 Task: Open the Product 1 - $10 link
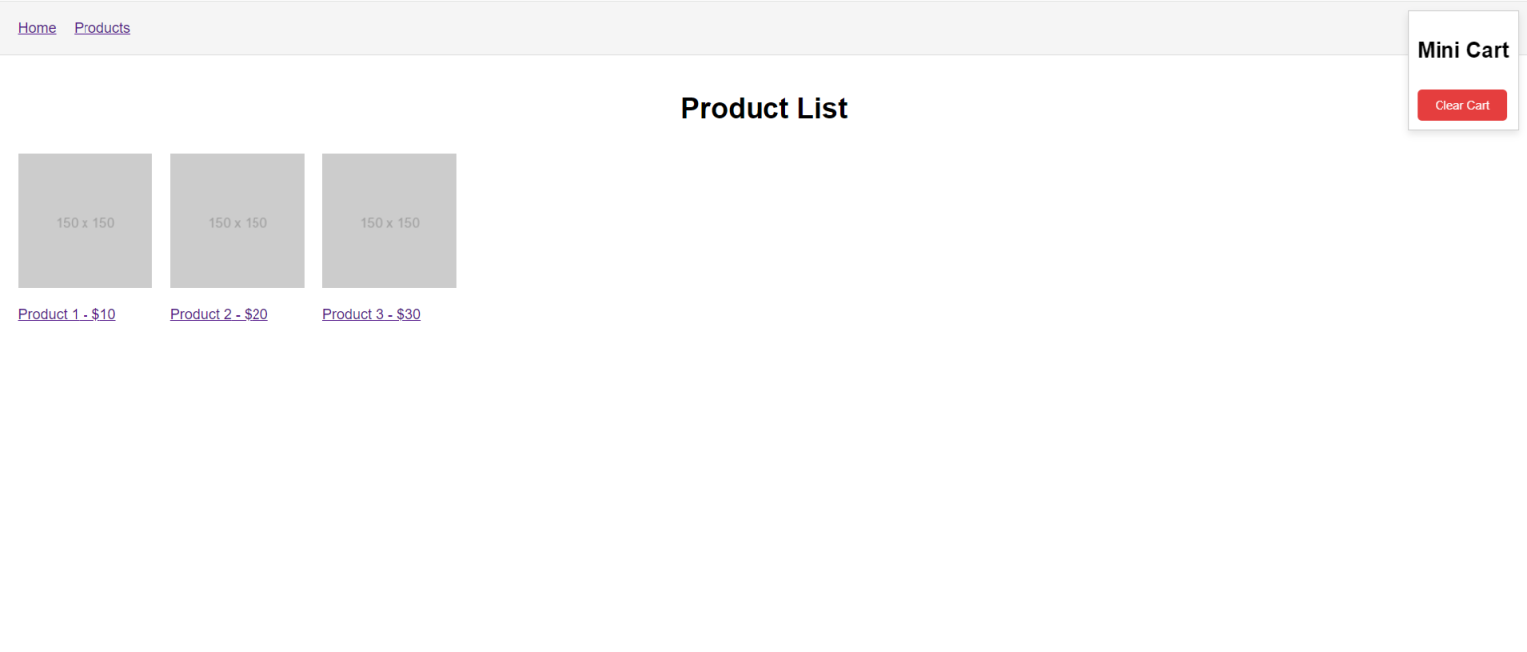pyautogui.click(x=67, y=314)
